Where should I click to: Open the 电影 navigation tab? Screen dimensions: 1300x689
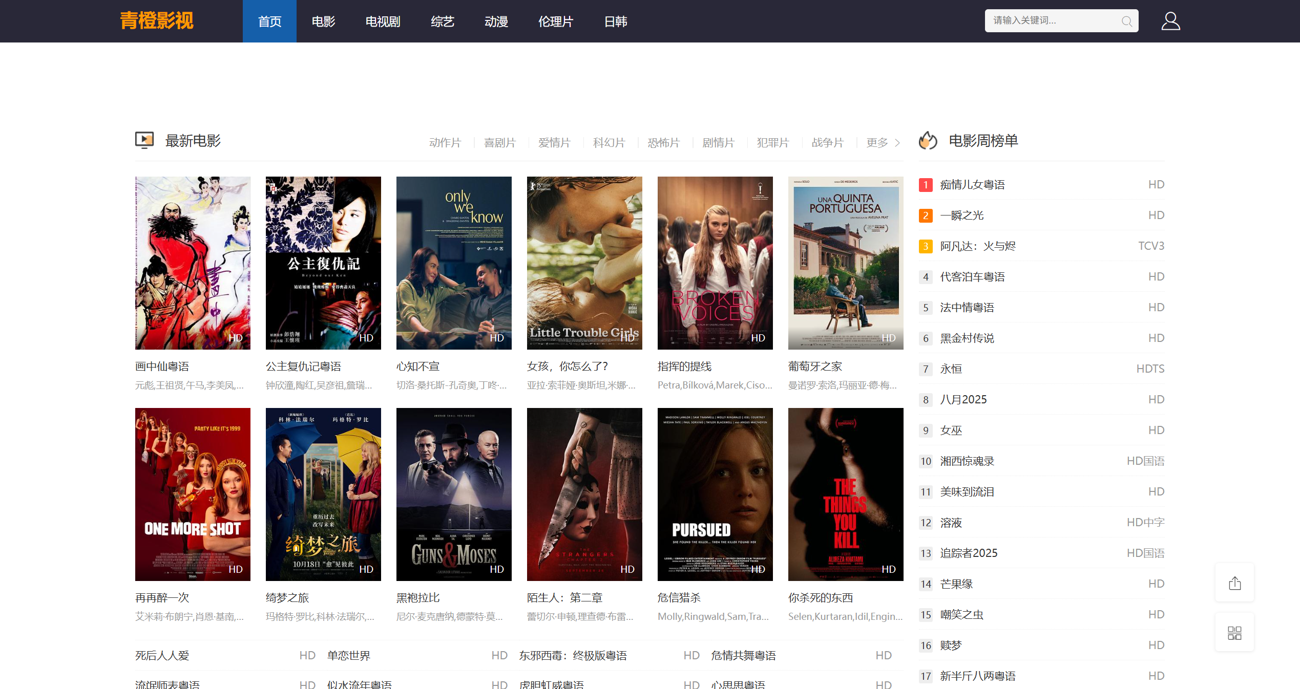coord(323,21)
